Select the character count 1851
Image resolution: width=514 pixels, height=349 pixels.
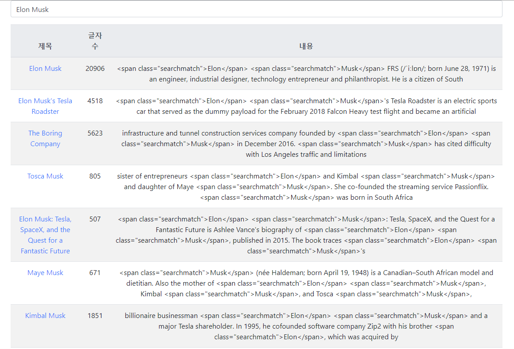point(95,316)
